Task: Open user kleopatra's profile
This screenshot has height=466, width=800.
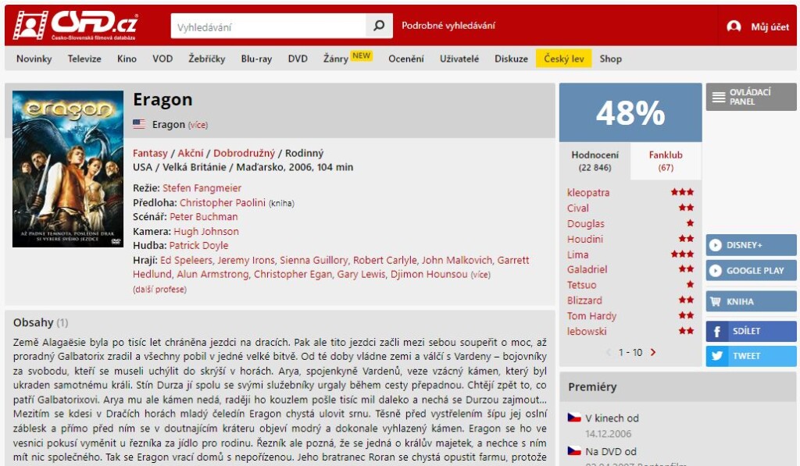Action: [588, 193]
